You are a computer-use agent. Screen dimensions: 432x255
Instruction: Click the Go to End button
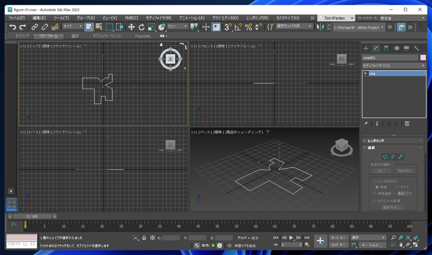pyautogui.click(x=307, y=238)
